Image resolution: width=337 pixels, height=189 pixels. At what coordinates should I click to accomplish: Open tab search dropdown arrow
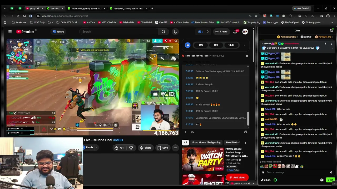pyautogui.click(x=5, y=8)
